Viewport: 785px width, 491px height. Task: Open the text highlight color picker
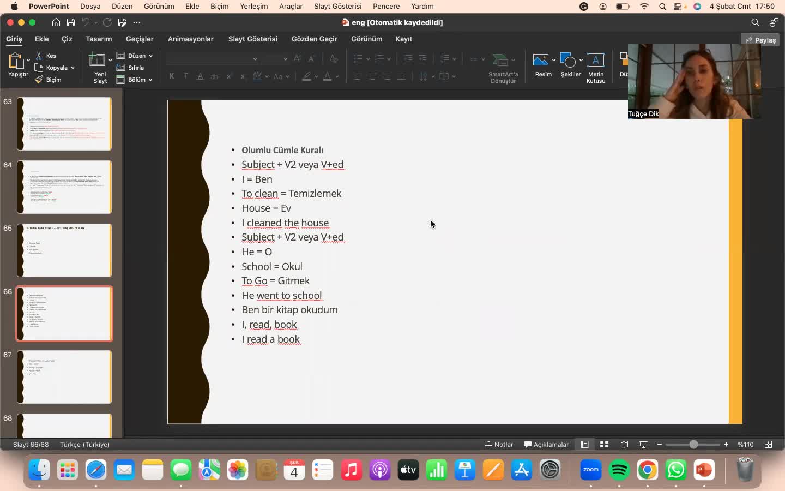click(307, 76)
